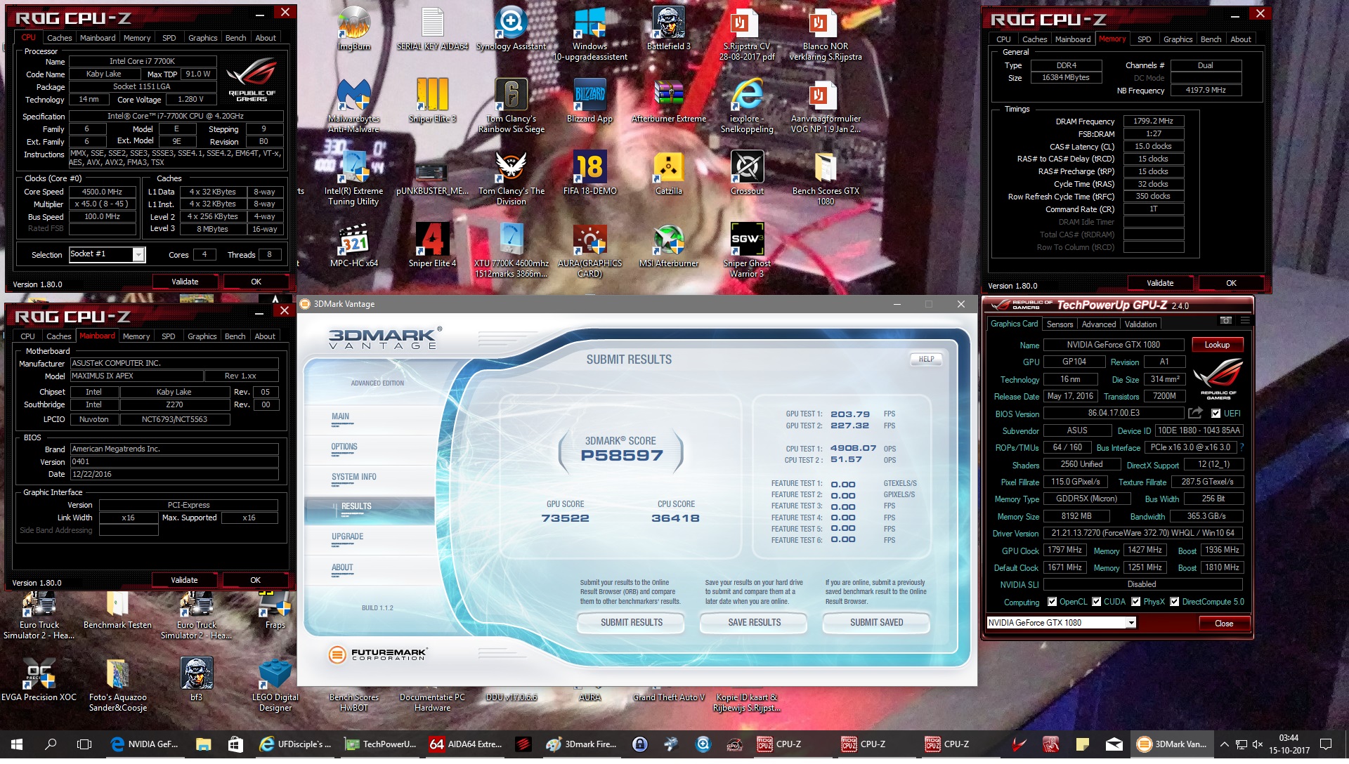Toggle DirectCompute 5.0 checkbox
This screenshot has width=1349, height=764.
pyautogui.click(x=1174, y=602)
